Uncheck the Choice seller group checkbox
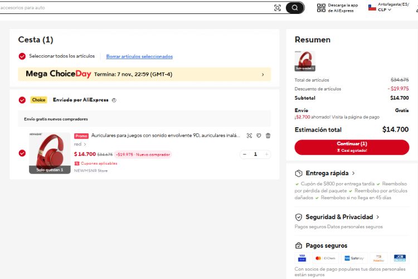 22,100
